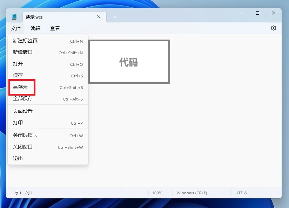The image size is (289, 208).
Task: Open the 文件 menu
Action: 16,28
